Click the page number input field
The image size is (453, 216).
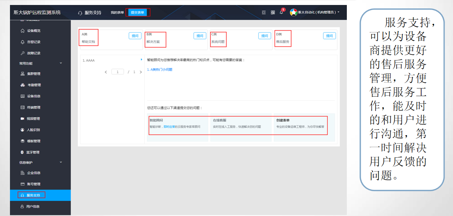[x=118, y=72]
